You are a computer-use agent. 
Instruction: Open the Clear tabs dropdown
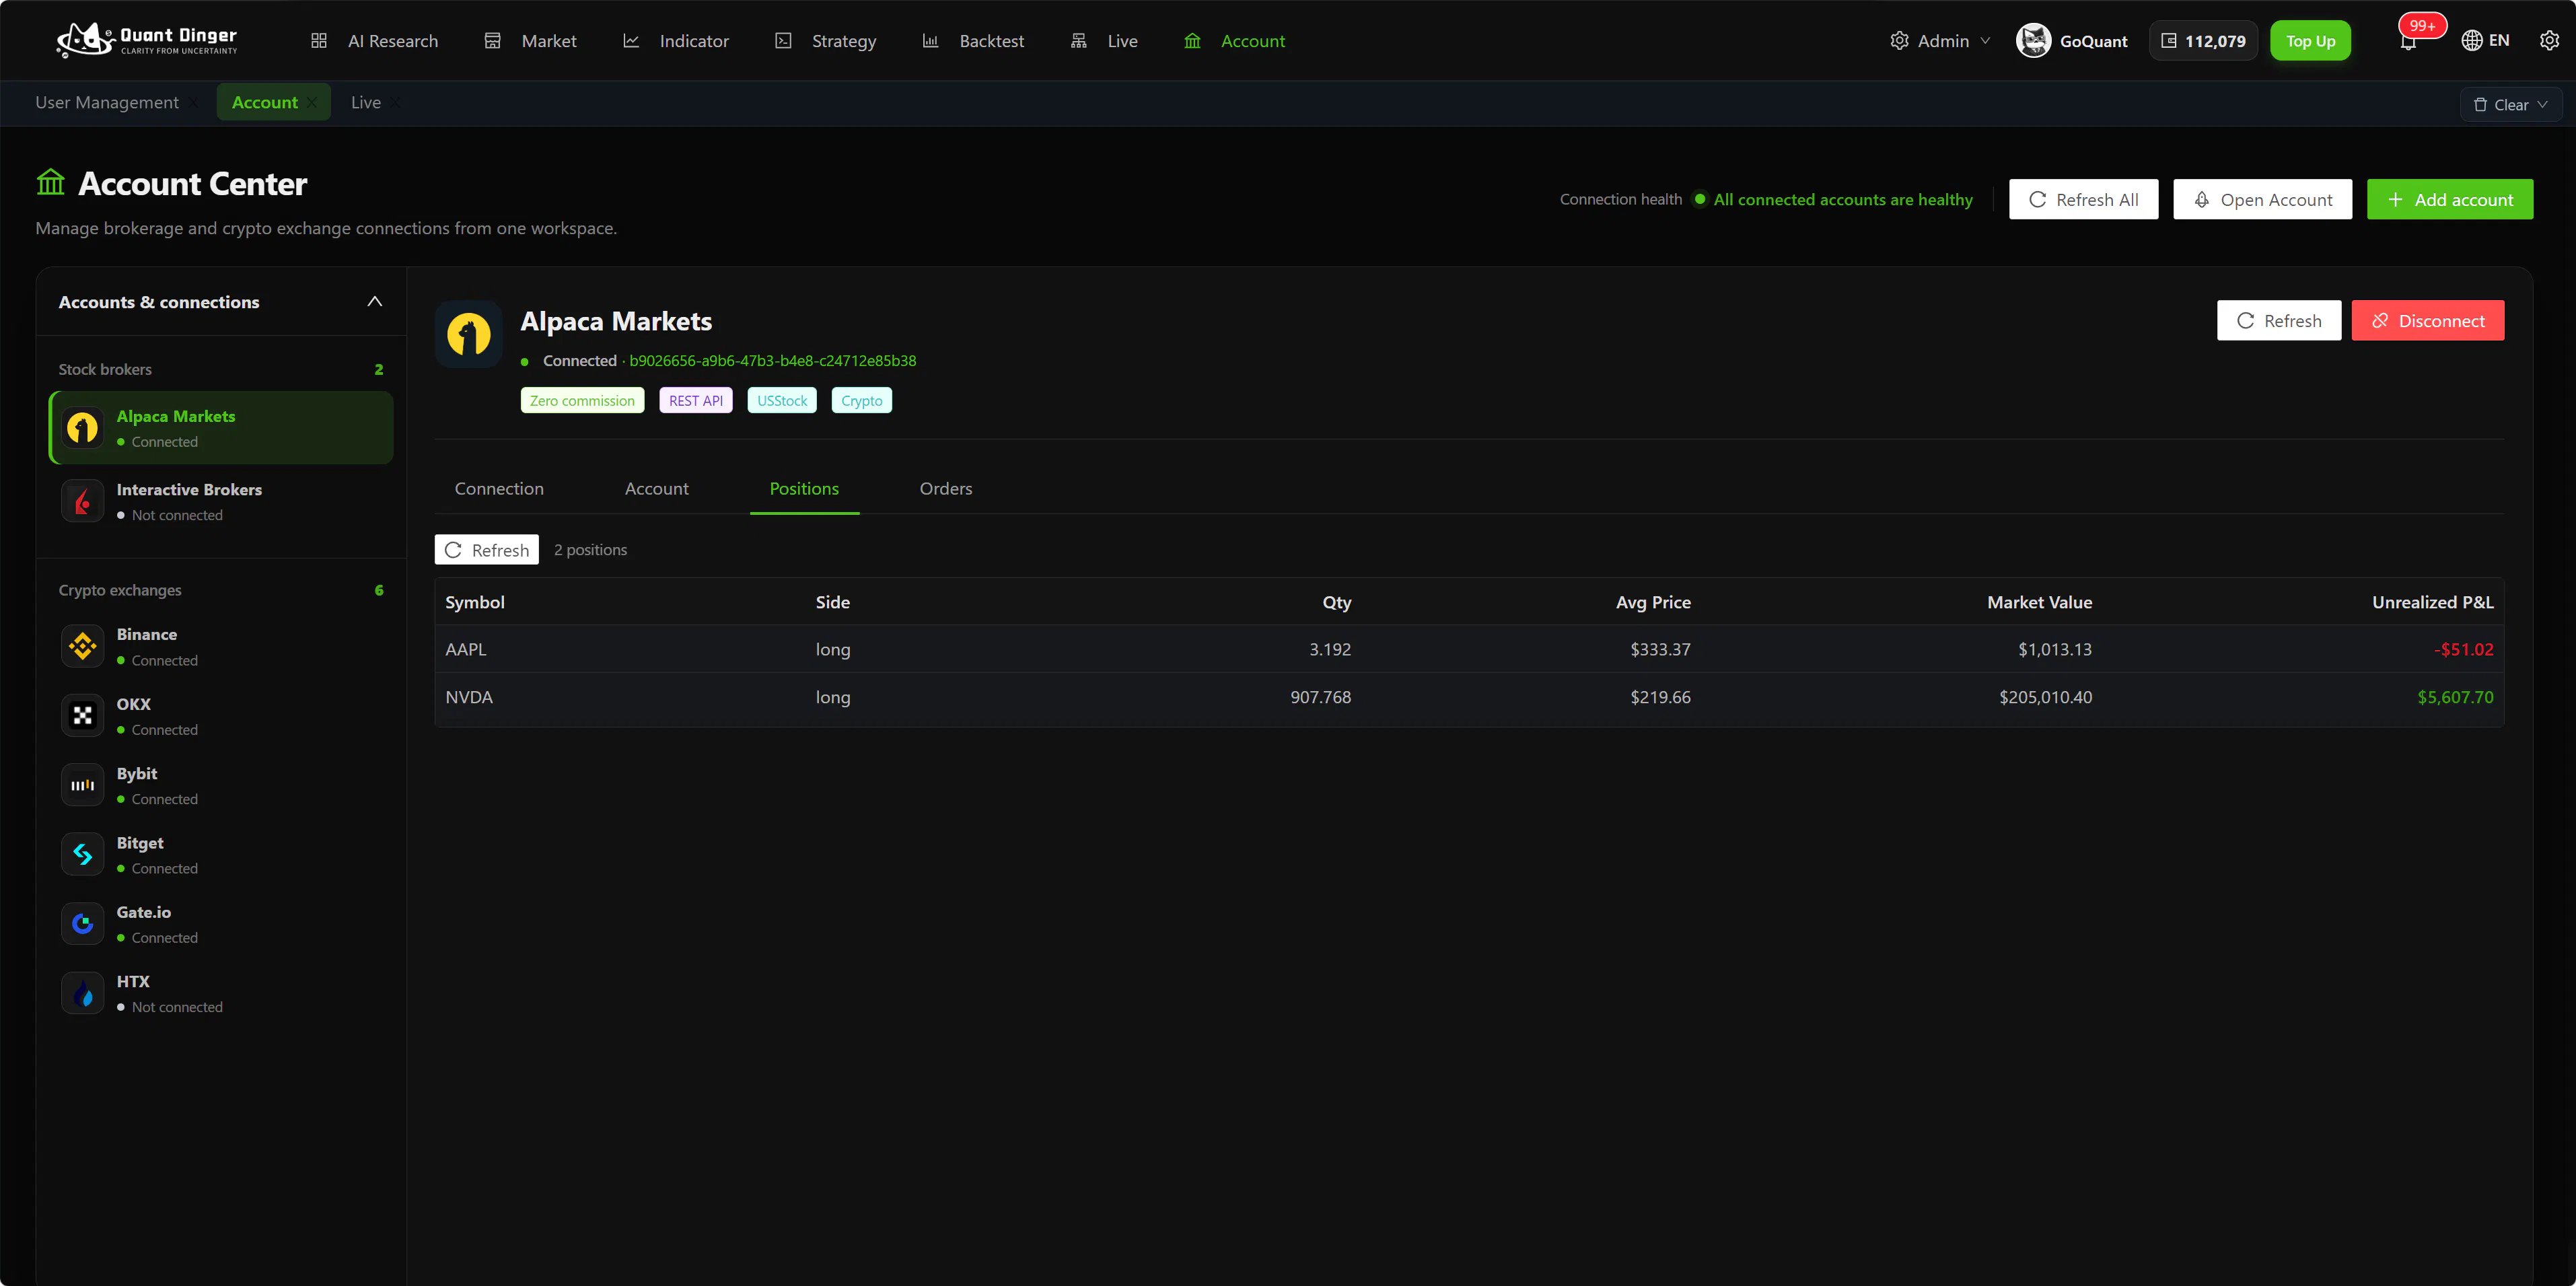tap(2510, 105)
